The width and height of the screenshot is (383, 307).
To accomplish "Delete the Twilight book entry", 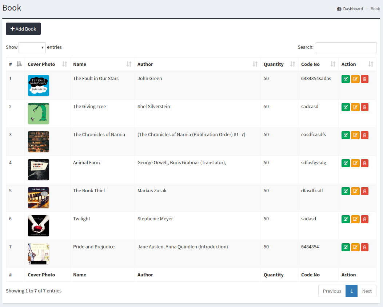I will coord(365,219).
